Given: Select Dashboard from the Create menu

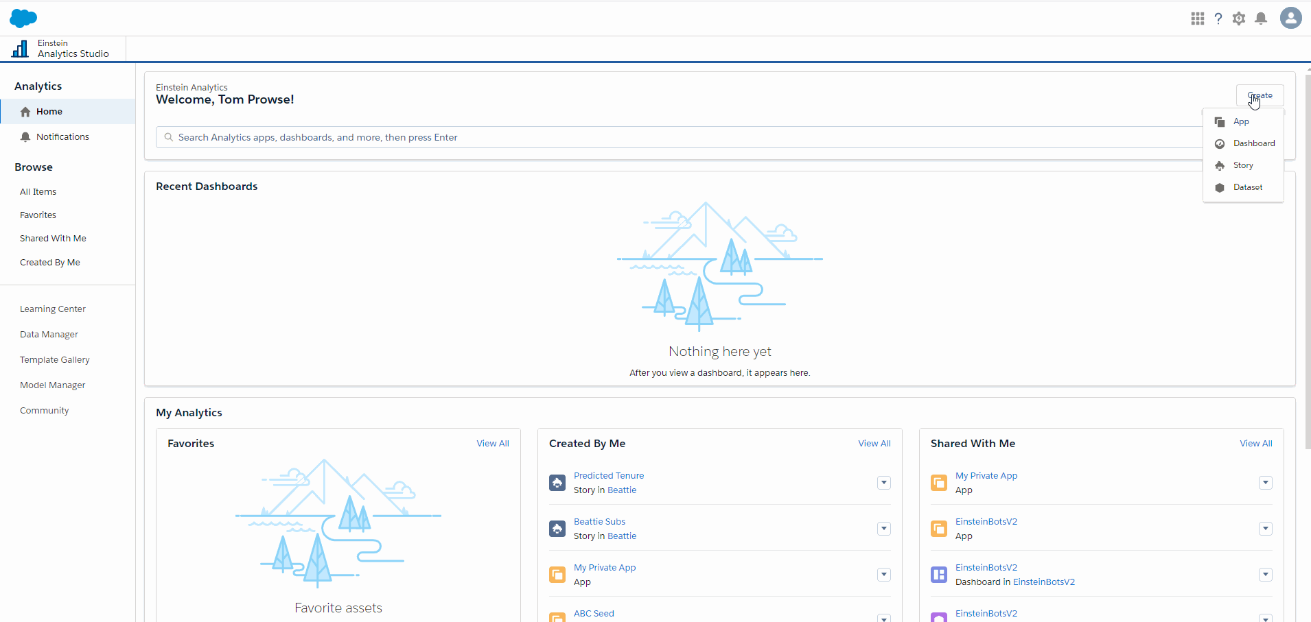Looking at the screenshot, I should tap(1243, 144).
